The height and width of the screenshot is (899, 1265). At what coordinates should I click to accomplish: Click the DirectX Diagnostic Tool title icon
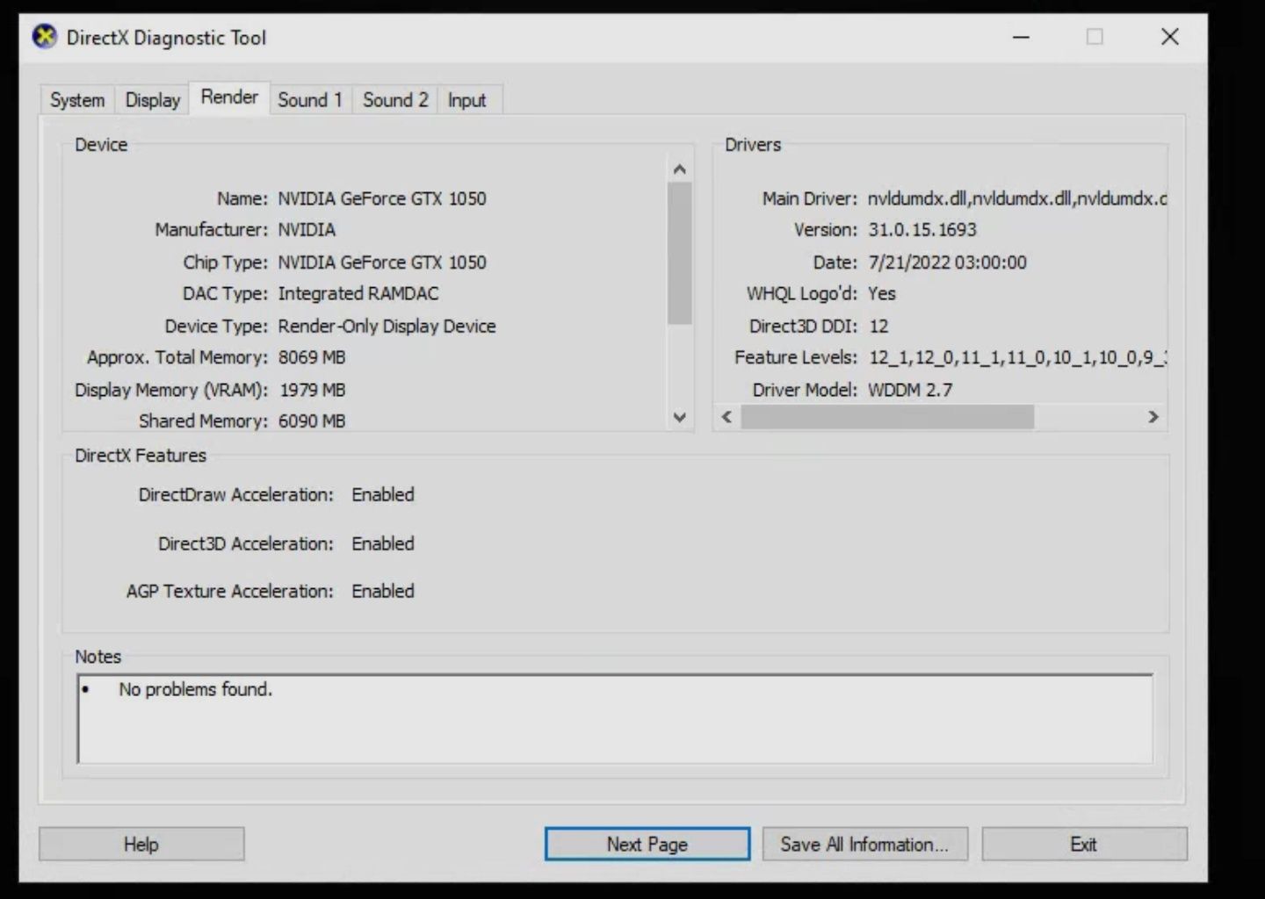45,37
